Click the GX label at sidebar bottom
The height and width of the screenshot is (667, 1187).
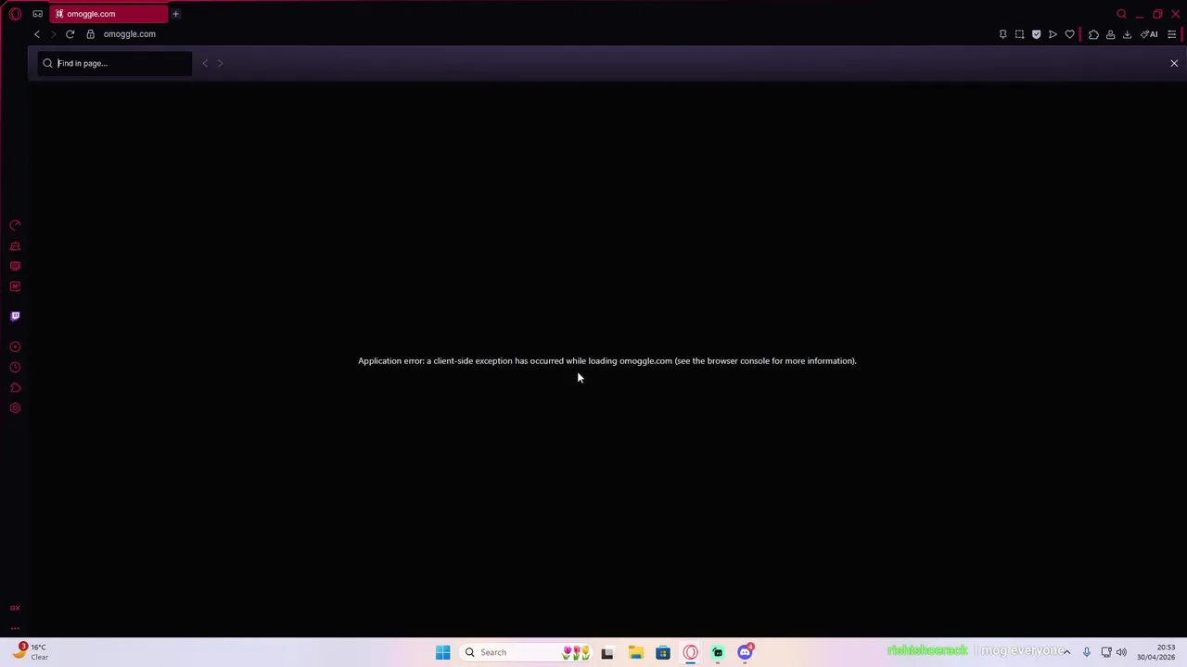pos(15,608)
